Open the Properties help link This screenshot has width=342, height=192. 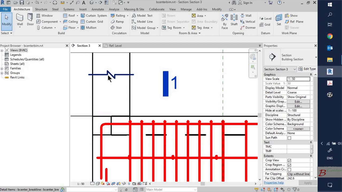tap(274, 183)
